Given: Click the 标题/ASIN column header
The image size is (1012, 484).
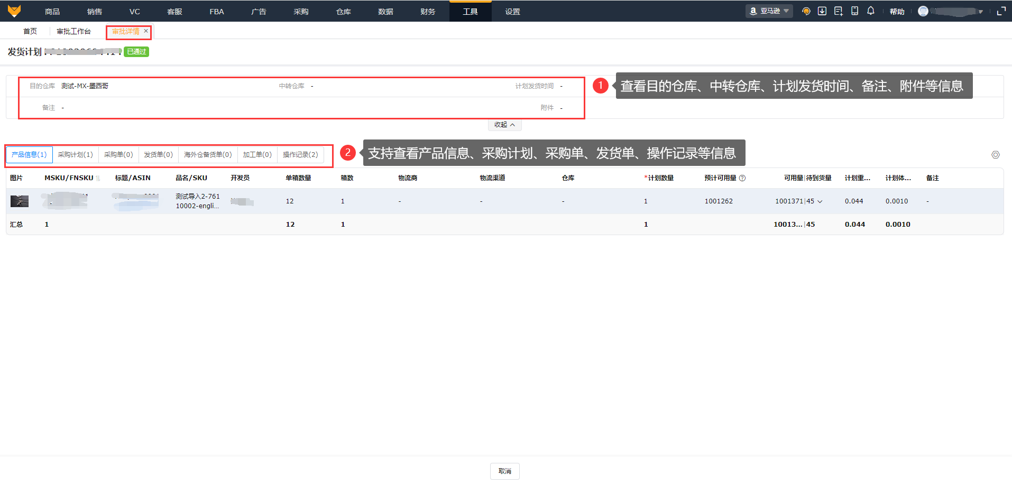Looking at the screenshot, I should coord(133,178).
